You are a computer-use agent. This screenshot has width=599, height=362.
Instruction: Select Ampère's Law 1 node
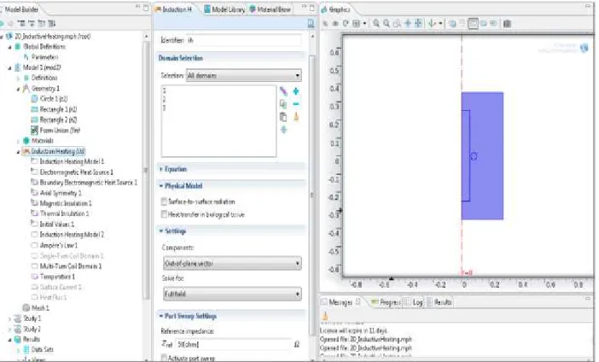click(x=59, y=245)
